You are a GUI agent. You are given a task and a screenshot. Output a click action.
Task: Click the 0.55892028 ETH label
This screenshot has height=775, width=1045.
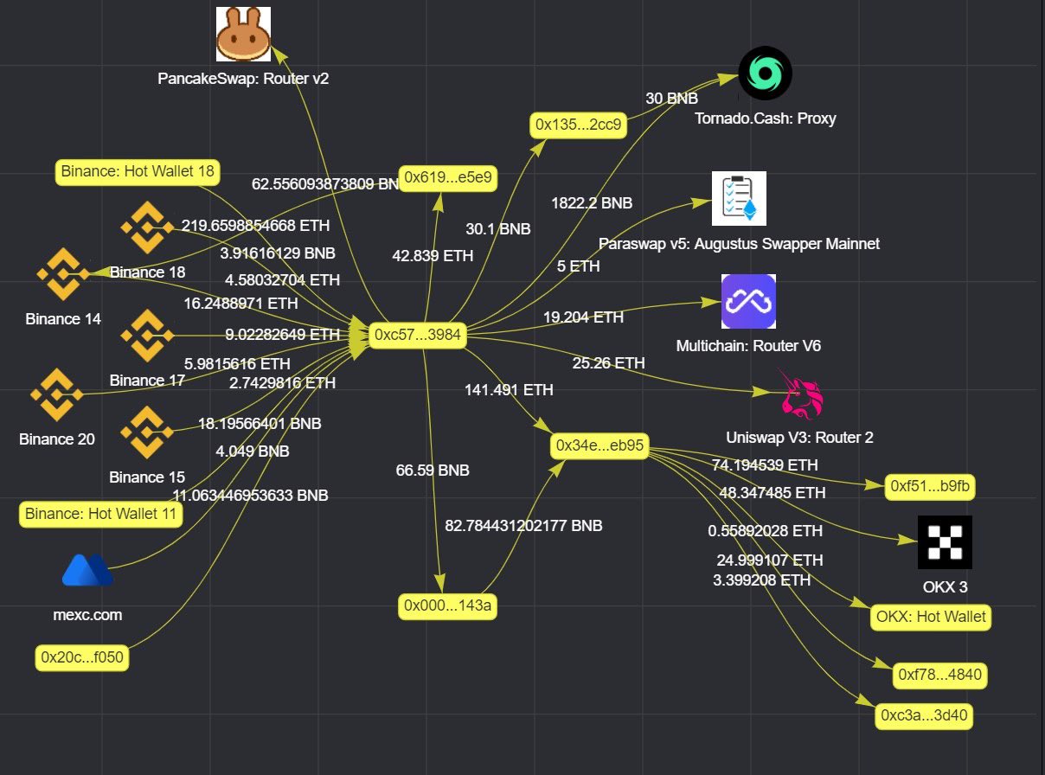tap(765, 531)
